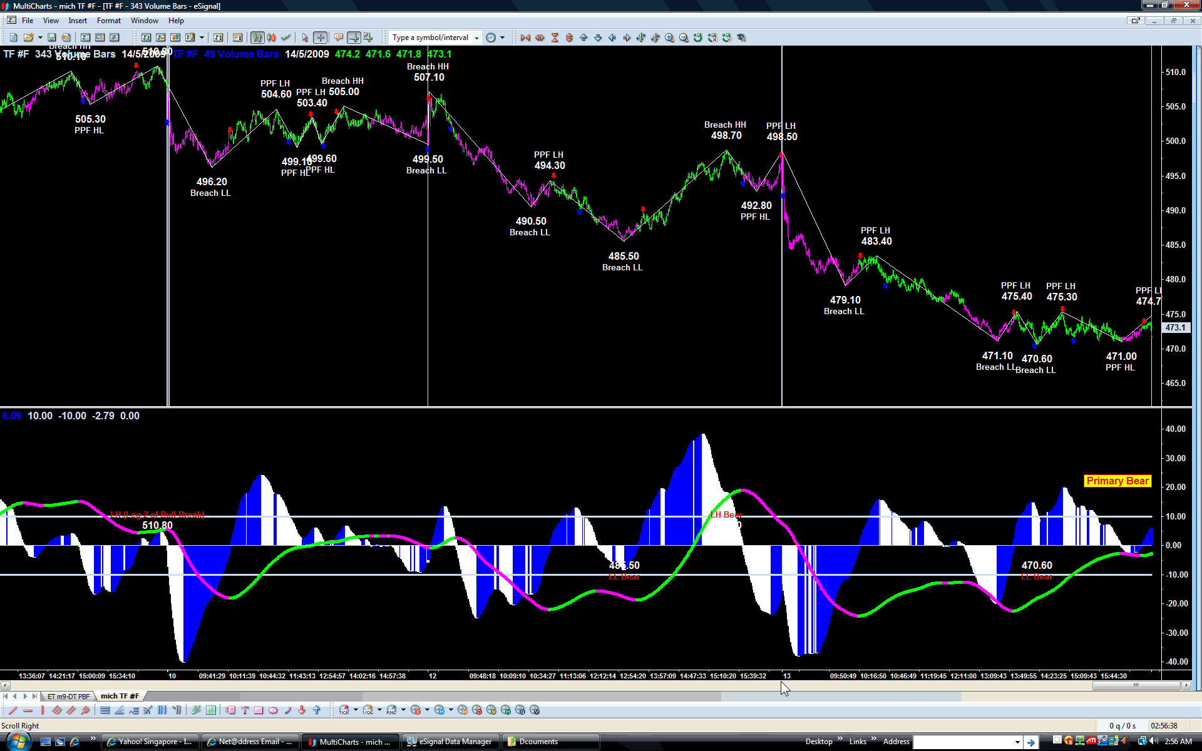Toggle the tracking cursor mode button
This screenshot has width=1202, height=751.
point(354,38)
